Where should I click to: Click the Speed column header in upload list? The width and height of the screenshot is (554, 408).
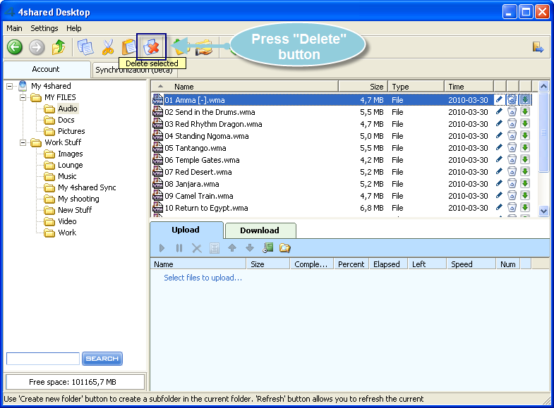point(471,264)
